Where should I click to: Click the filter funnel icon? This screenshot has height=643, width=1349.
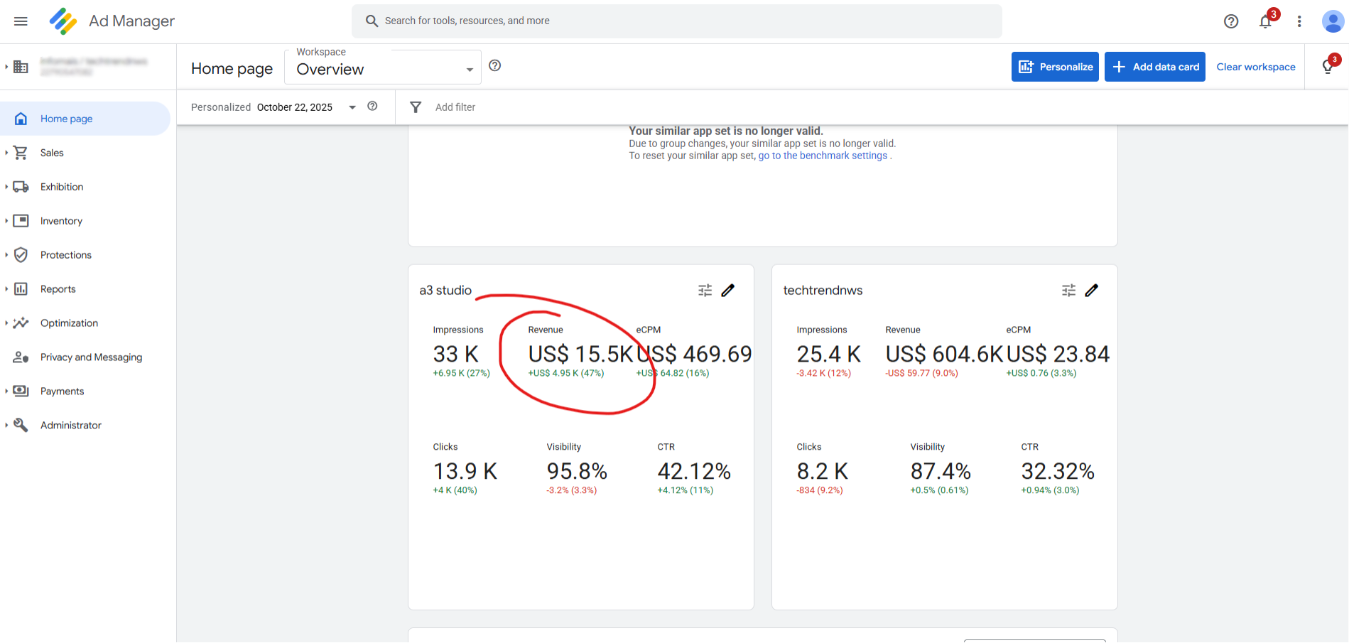click(416, 107)
